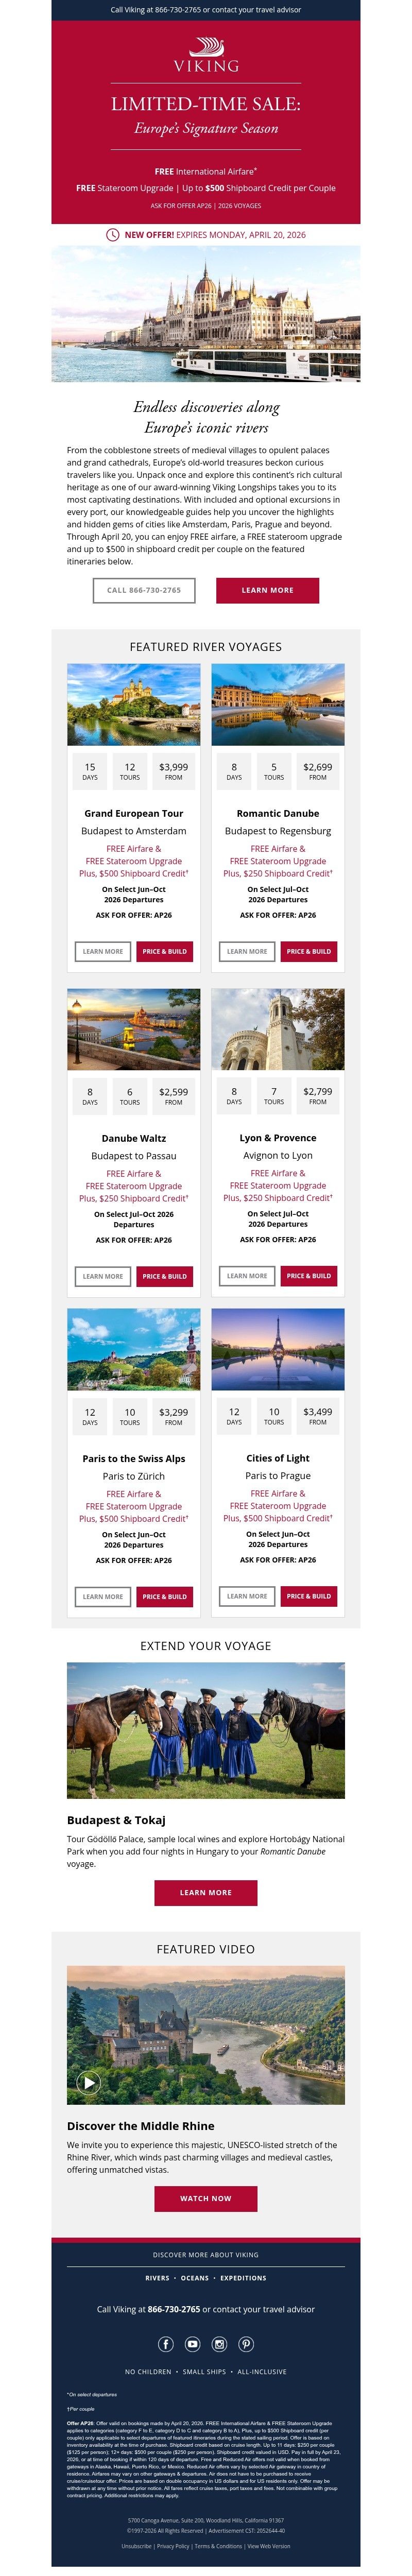Viewport: 412px width, 2576px height.
Task: Open the Paris to the Swiss Alps photo
Action: 134,1349
